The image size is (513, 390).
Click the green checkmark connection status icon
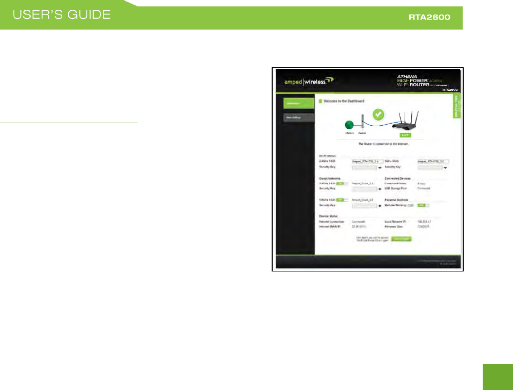(x=378, y=114)
